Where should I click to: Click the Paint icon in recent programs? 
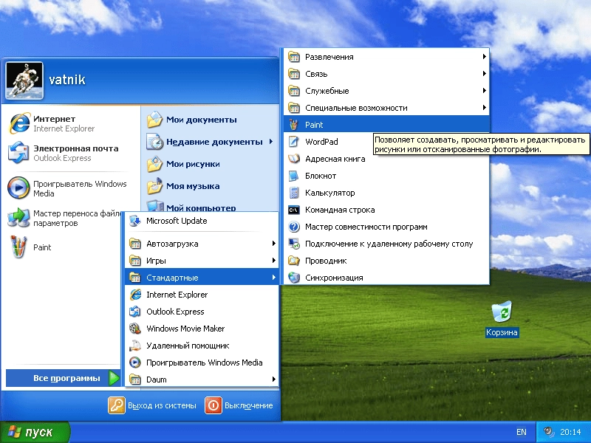(19, 247)
